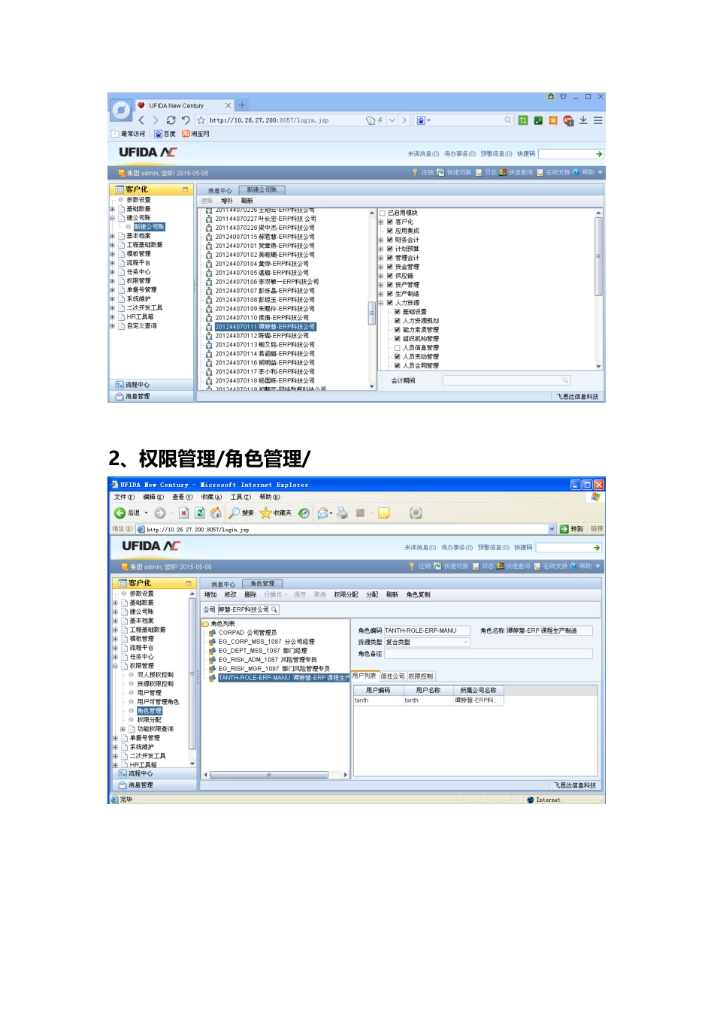Image resolution: width=714 pixels, height=1010 pixels.
Task: Expand 基本档案 node in upper window
Action: pyautogui.click(x=113, y=236)
